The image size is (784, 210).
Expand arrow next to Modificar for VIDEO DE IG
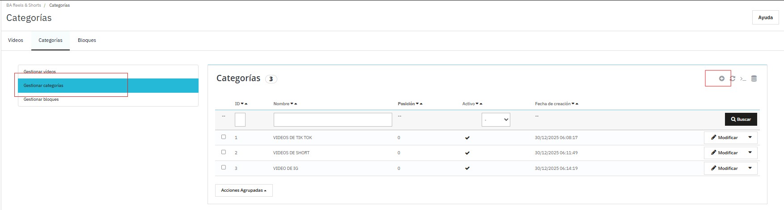[x=750, y=168]
